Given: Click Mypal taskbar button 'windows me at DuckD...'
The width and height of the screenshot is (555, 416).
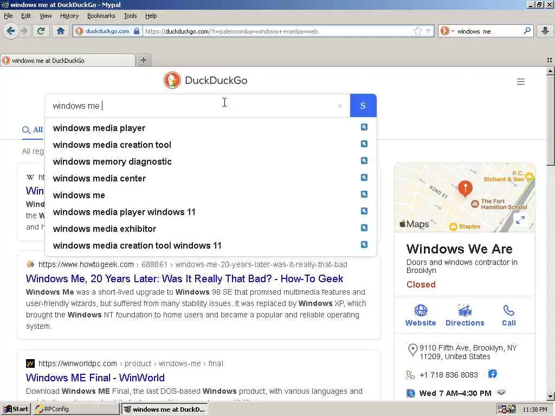Looking at the screenshot, I should coord(165,409).
